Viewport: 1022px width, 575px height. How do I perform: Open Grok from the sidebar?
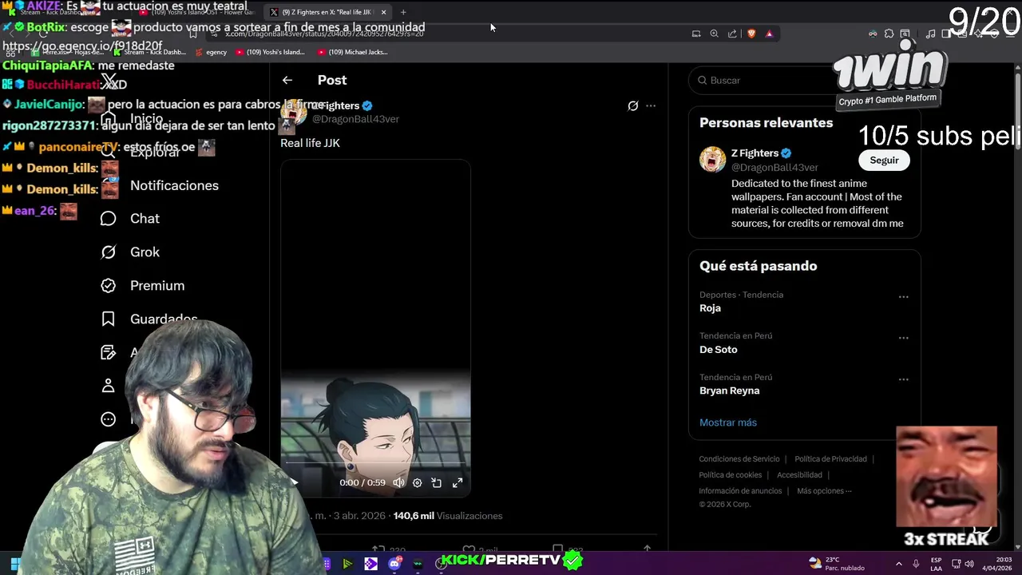145,252
